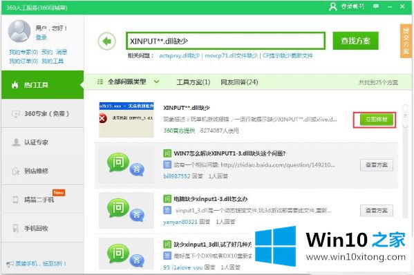Viewport: 414px width, 275px height.
Task: Open the 消息 link
Action: coord(62,52)
